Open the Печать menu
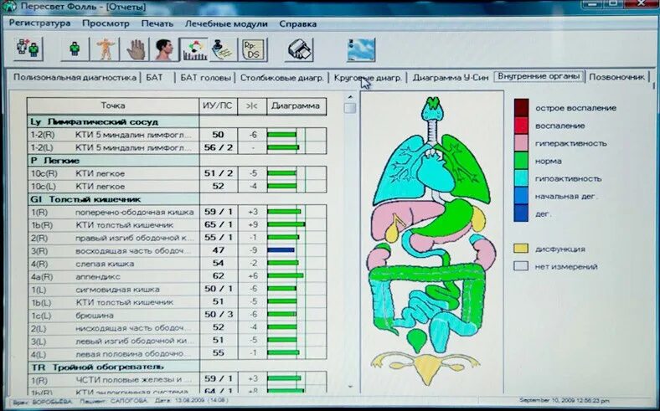The width and height of the screenshot is (660, 411). pos(157,23)
